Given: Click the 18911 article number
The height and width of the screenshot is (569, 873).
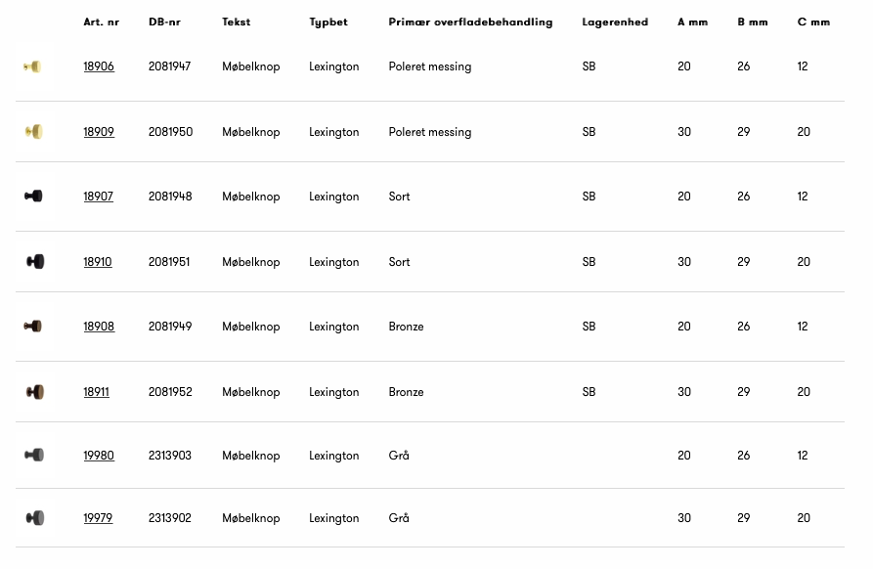Looking at the screenshot, I should [x=96, y=392].
